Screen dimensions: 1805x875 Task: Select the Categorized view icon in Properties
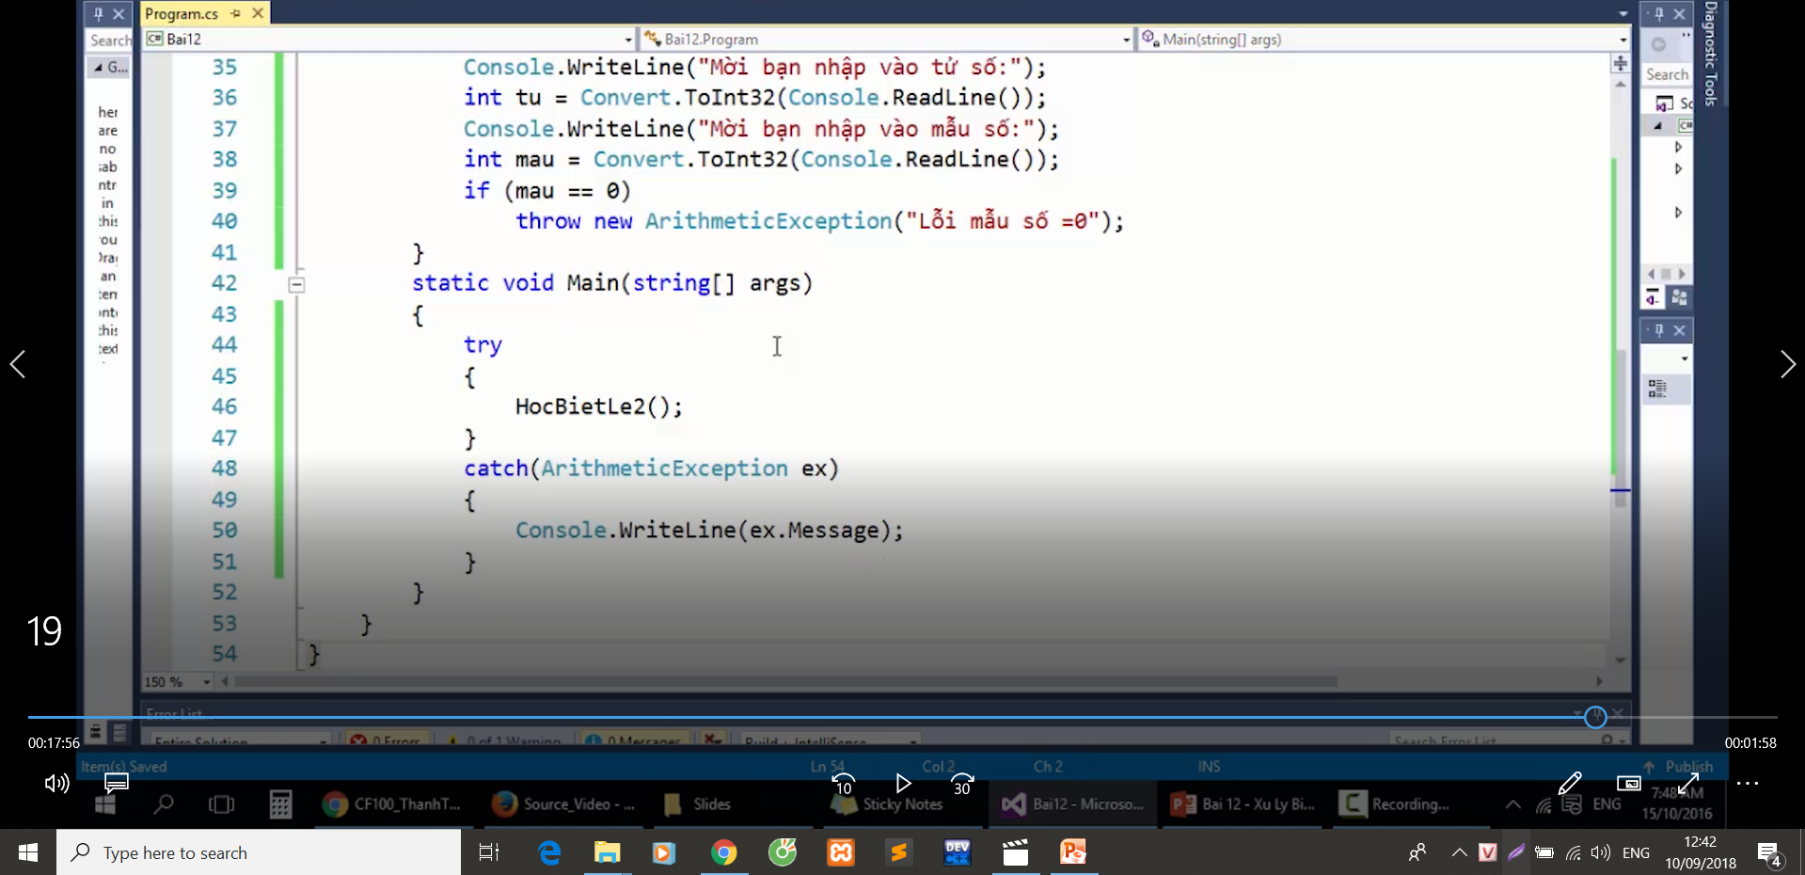point(1657,389)
